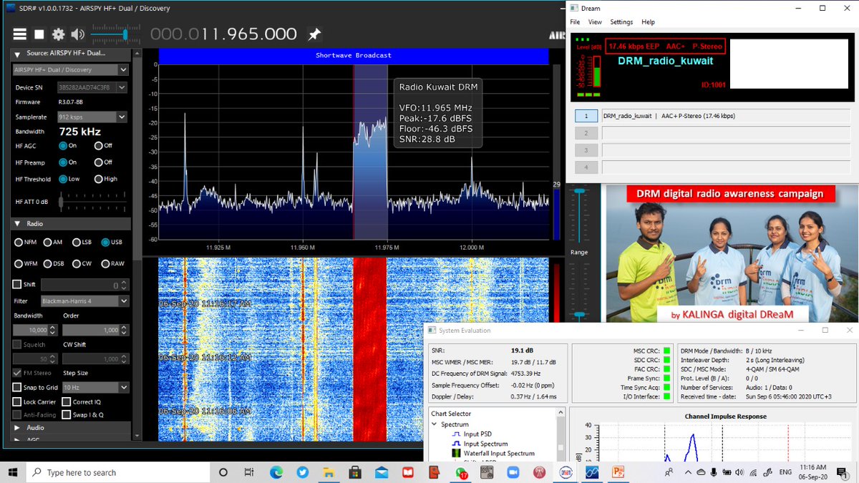Screen dimensions: 859x483
Task: Open the Windows Start menu
Action: (x=13, y=472)
